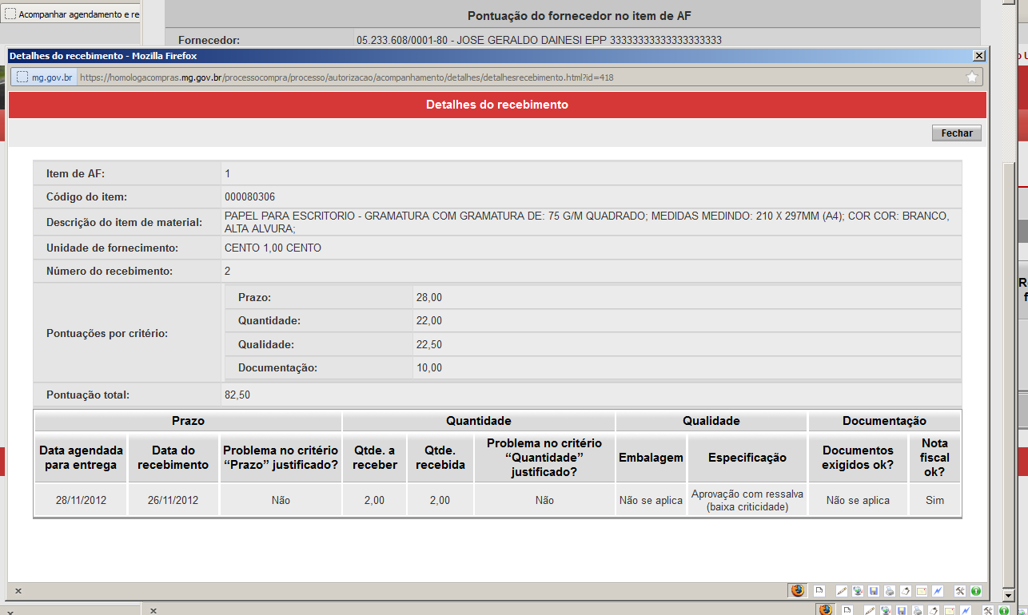Screen dimensions: 1028x615
Task: Click the Especificação column header
Action: (747, 458)
